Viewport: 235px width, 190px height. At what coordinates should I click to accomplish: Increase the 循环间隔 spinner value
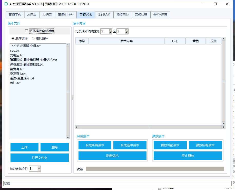pyautogui.click(x=39, y=167)
